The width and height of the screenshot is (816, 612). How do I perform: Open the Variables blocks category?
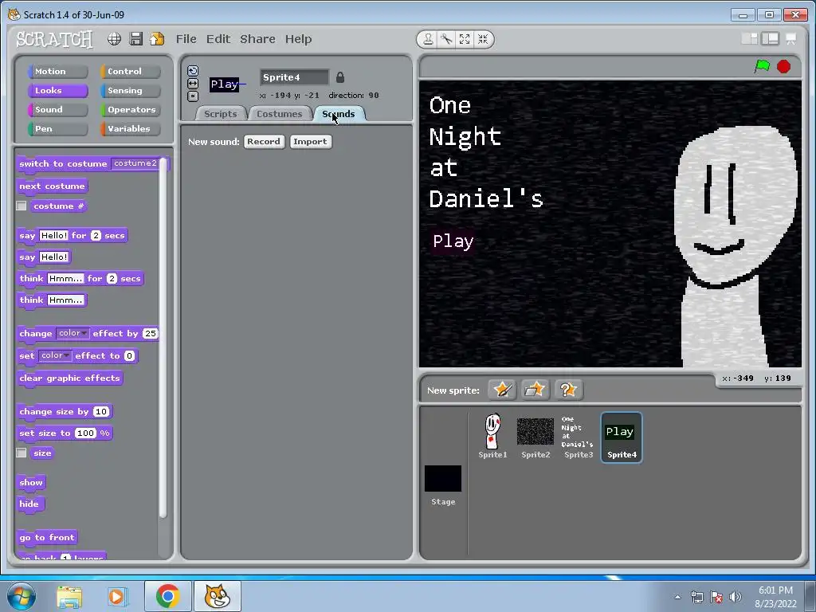(x=130, y=129)
